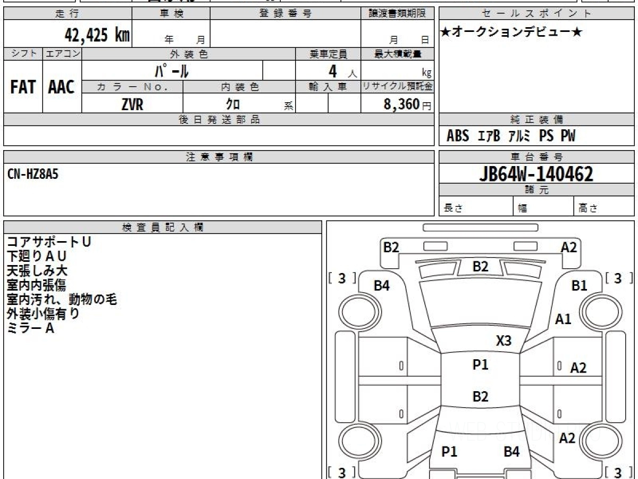Select the 後日発送部品 heading
The image size is (638, 479).
coord(219,120)
